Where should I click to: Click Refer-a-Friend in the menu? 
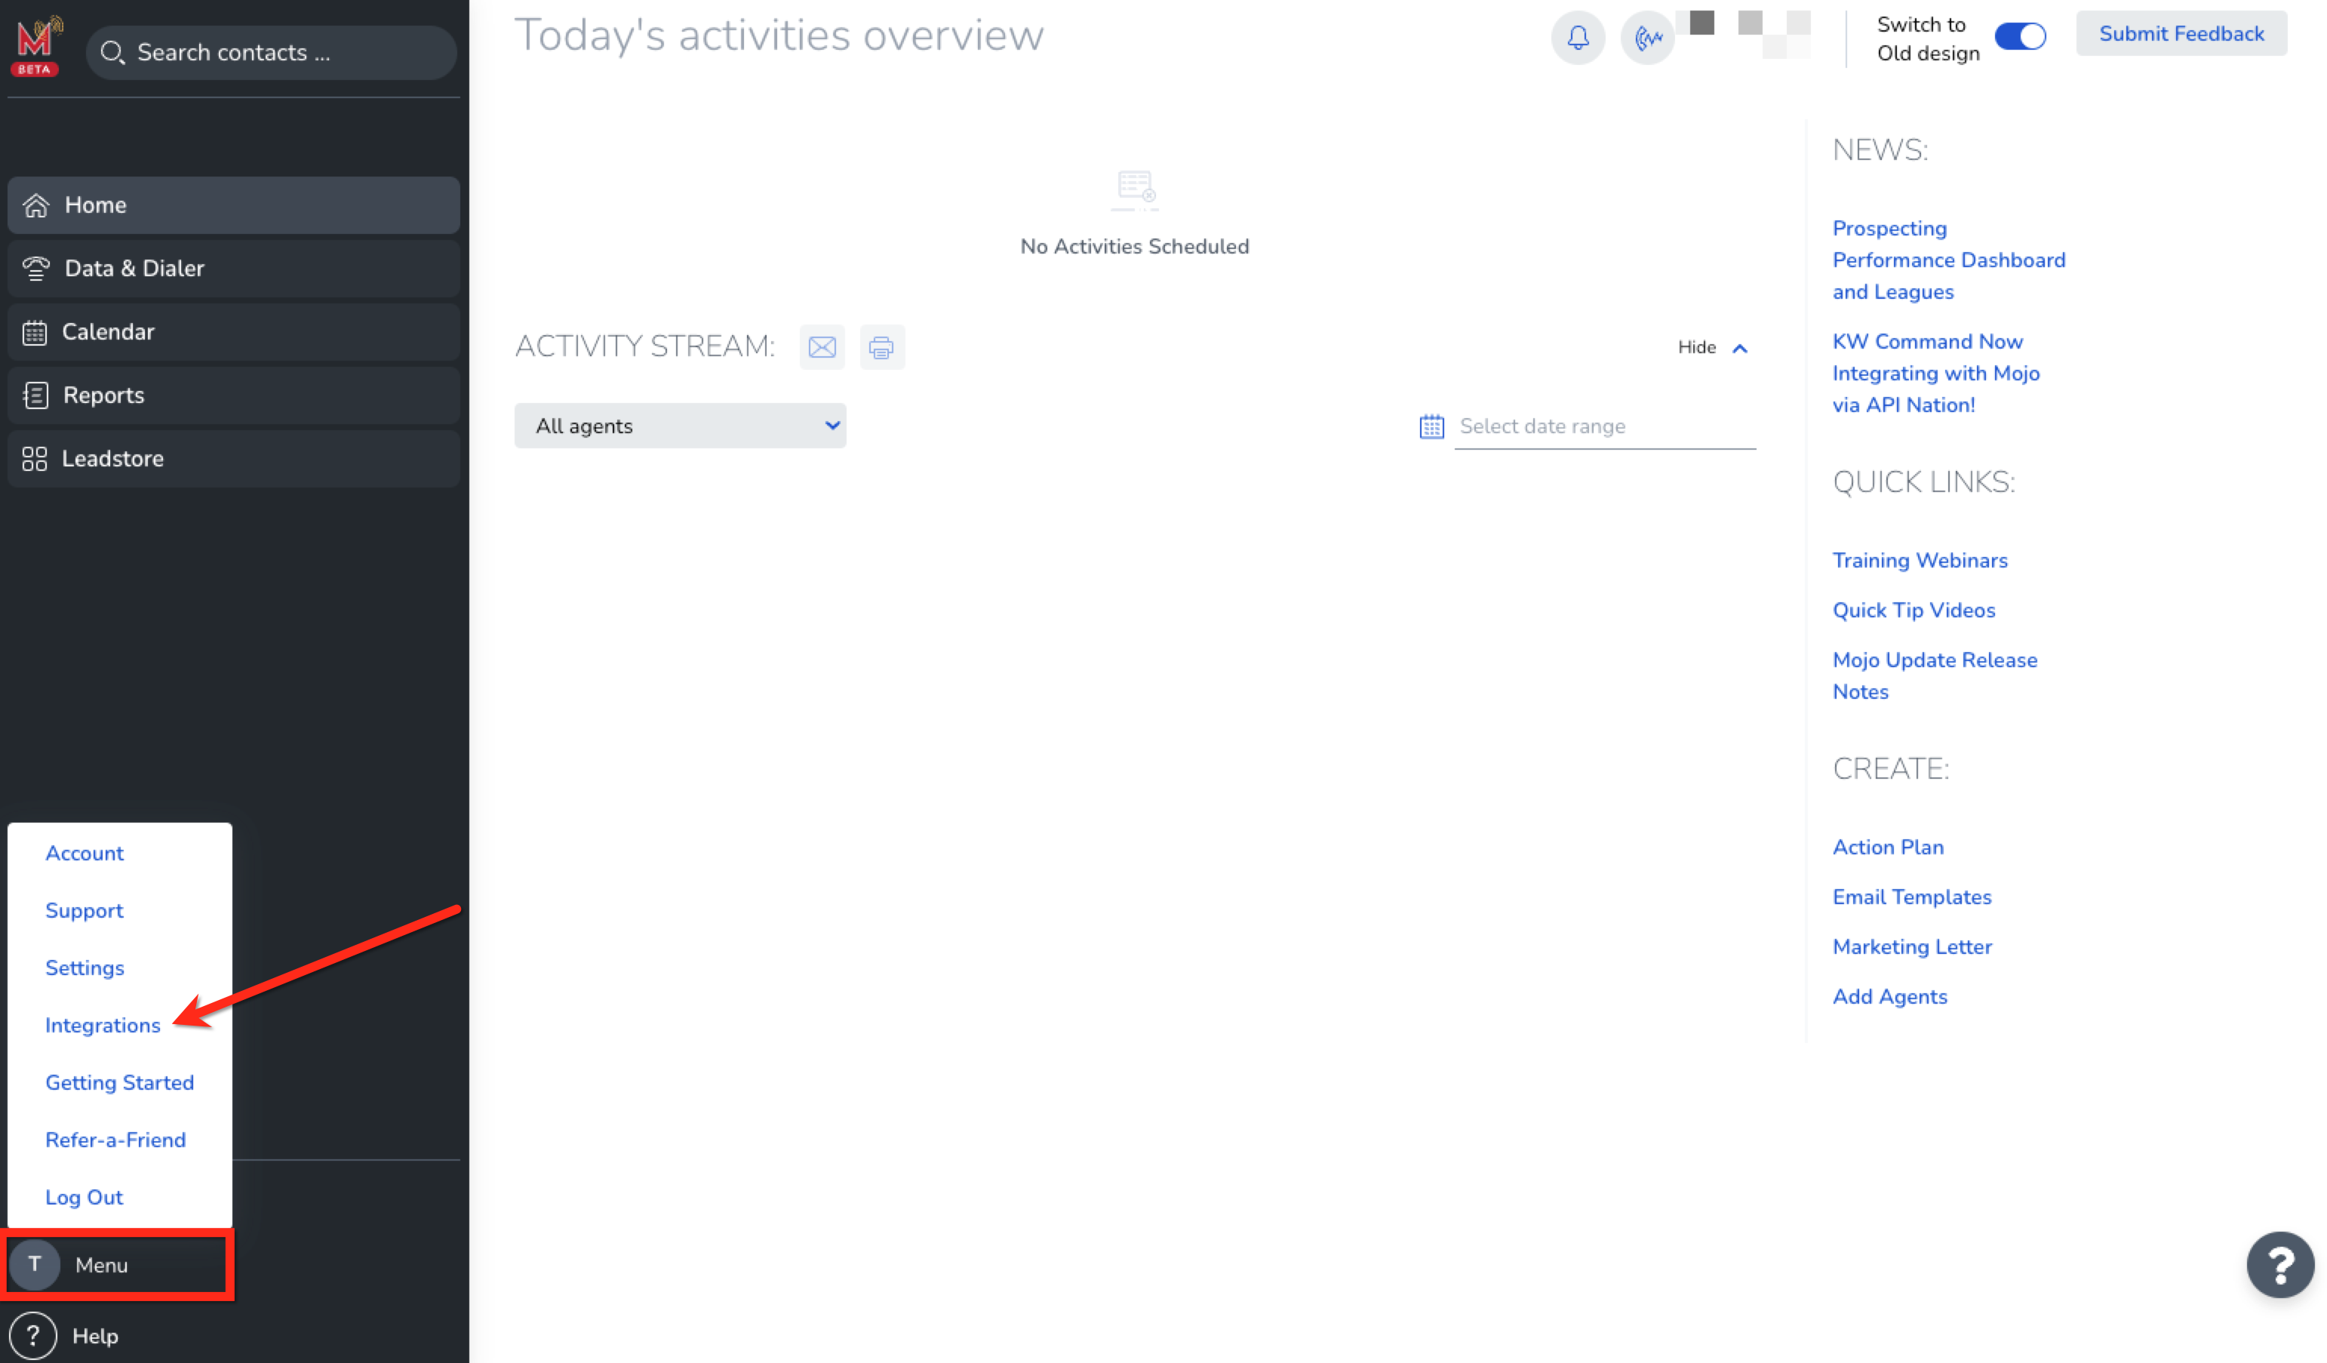point(115,1140)
